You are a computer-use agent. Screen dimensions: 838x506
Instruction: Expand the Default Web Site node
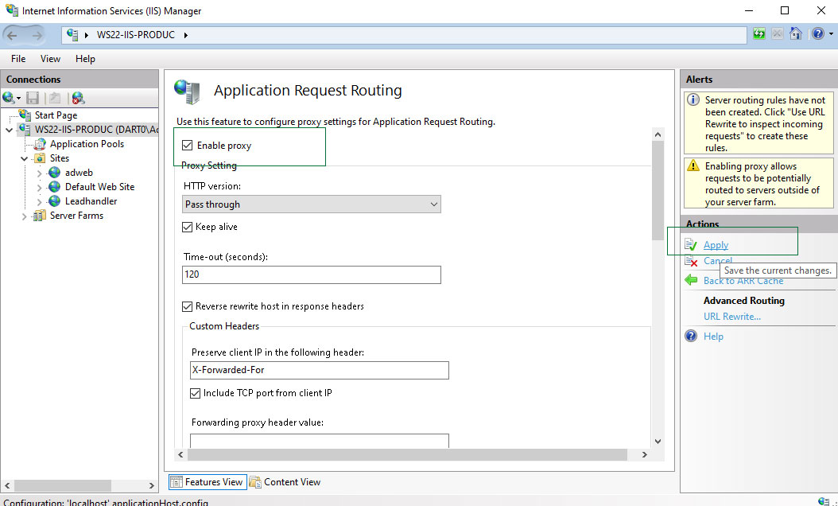[x=40, y=188]
